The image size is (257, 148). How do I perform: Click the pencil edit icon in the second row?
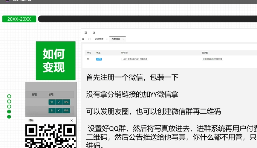59,110
